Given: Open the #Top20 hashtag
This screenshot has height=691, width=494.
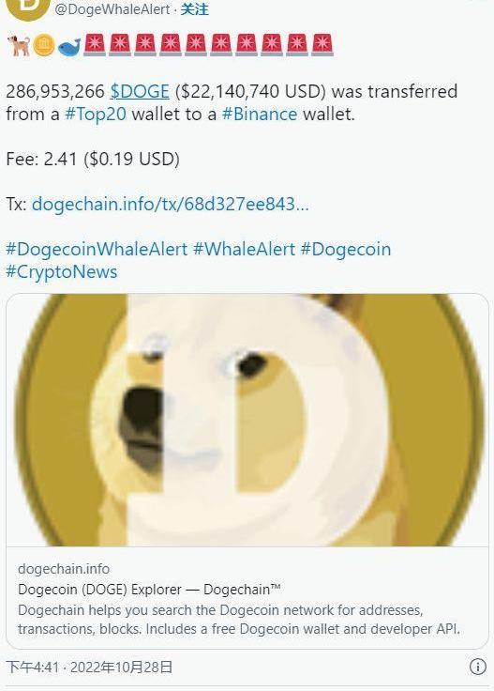Looking at the screenshot, I should click(x=96, y=115).
